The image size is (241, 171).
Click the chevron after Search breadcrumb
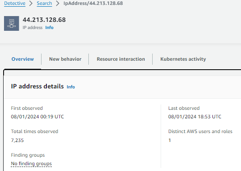point(58,3)
